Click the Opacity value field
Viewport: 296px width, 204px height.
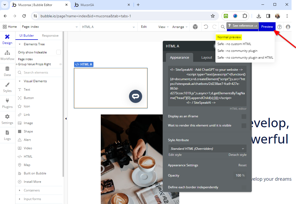239,175
